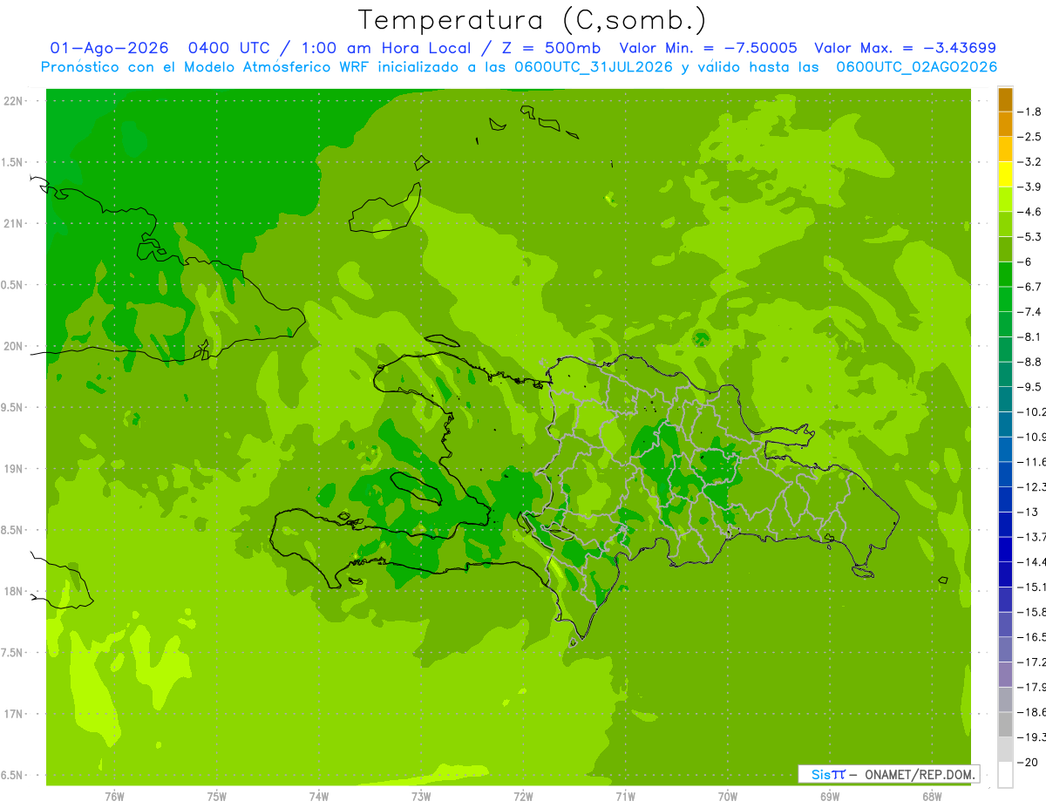Viewport: 1046px width, 808px height.
Task: Click the '-7.4' colorbar label
Action: [1030, 312]
